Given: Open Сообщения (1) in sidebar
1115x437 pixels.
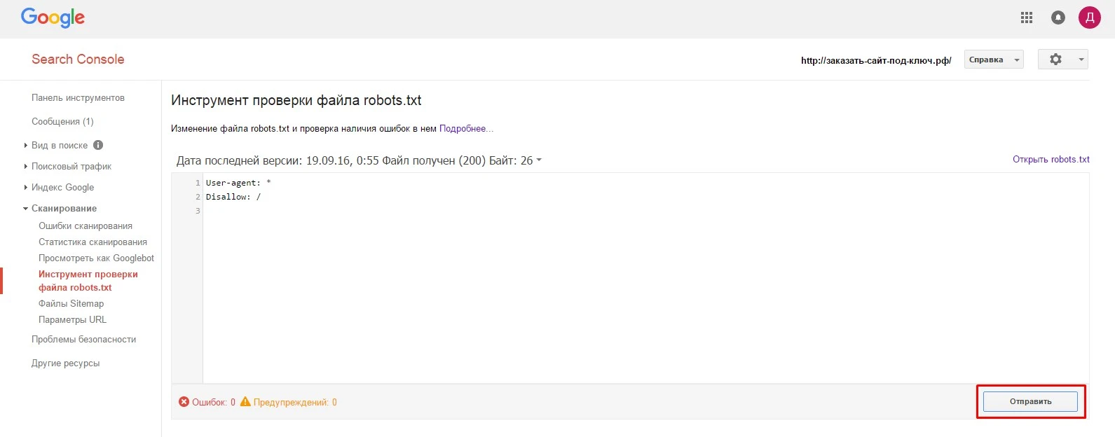Looking at the screenshot, I should (x=62, y=121).
